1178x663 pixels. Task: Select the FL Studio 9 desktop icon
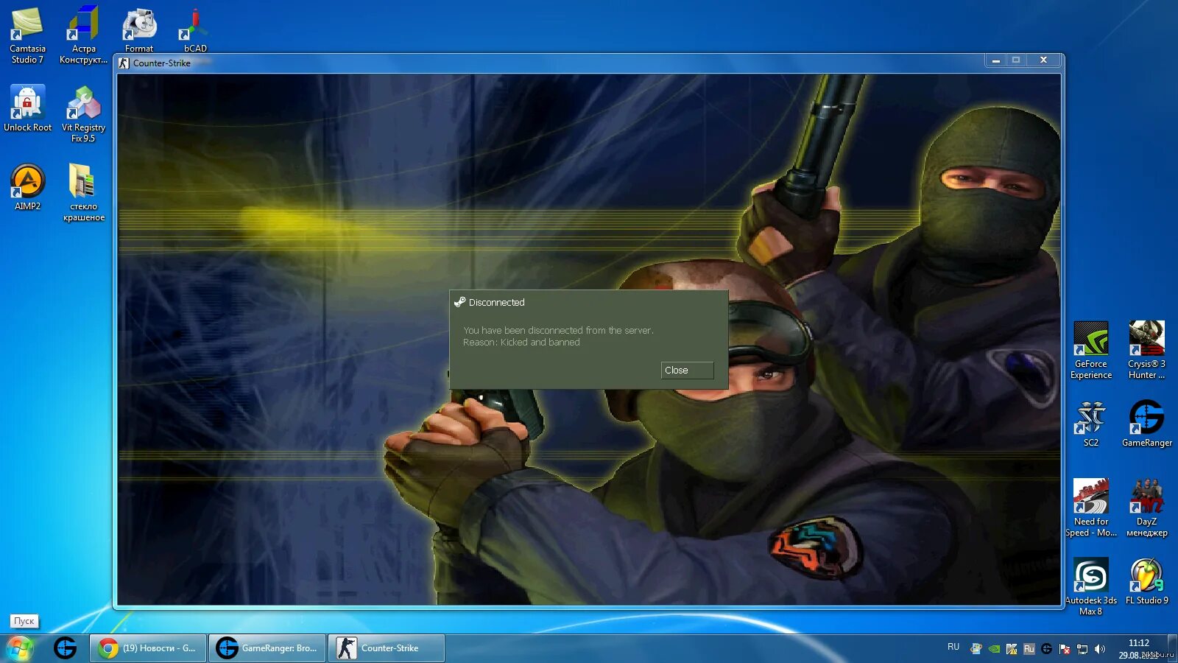(x=1147, y=582)
